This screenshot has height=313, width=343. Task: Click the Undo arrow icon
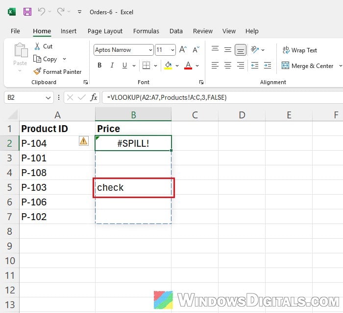(41, 12)
